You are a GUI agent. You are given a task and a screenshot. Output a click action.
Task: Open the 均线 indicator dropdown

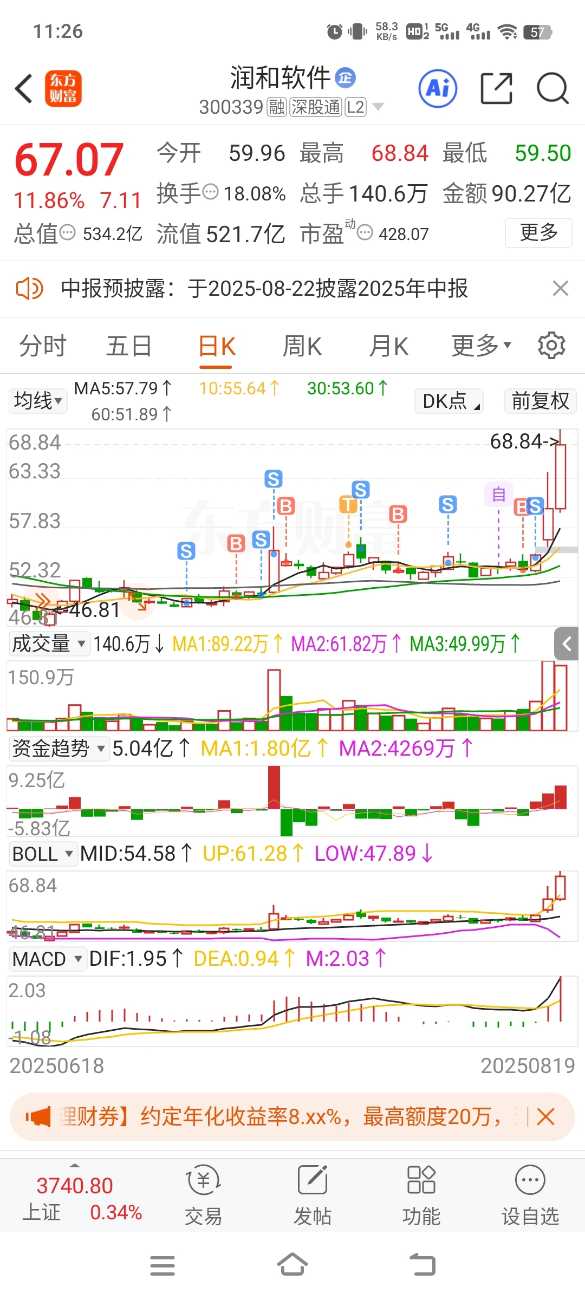click(x=37, y=401)
